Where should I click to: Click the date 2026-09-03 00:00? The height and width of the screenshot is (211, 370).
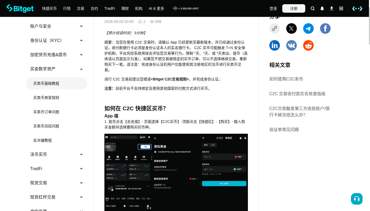119,22
